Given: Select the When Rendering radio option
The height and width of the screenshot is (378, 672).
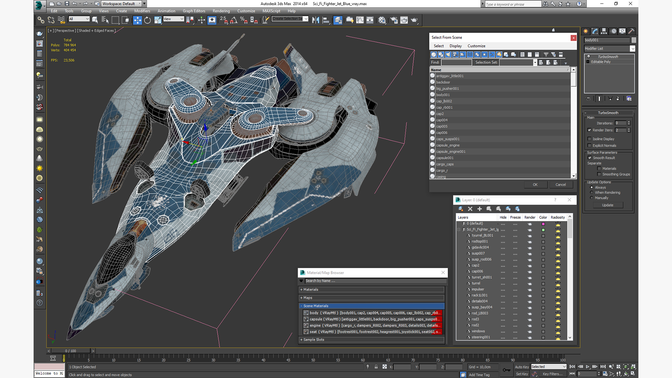Looking at the screenshot, I should [x=592, y=192].
